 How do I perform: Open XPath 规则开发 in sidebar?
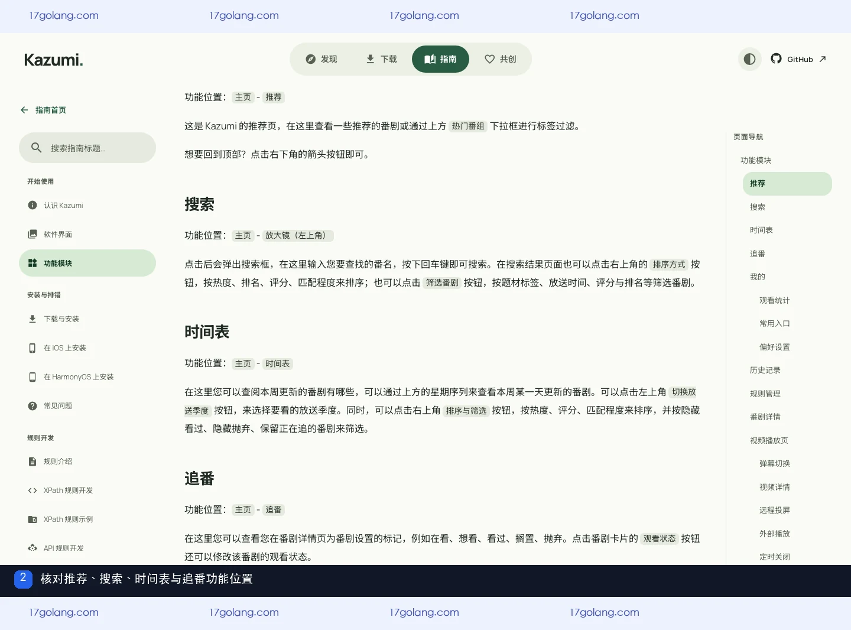coord(87,491)
